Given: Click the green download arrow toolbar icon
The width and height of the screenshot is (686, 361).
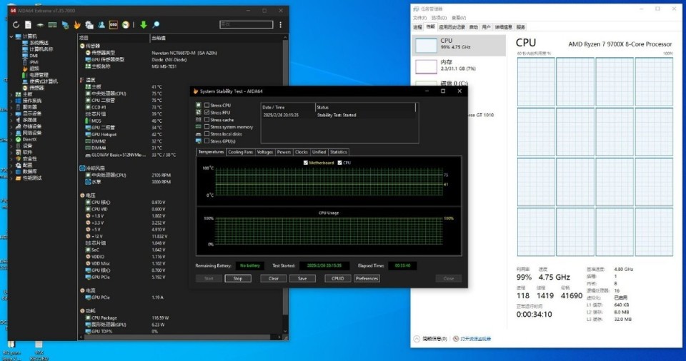Looking at the screenshot, I should [144, 25].
